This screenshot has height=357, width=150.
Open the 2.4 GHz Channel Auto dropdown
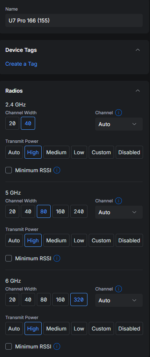119,124
